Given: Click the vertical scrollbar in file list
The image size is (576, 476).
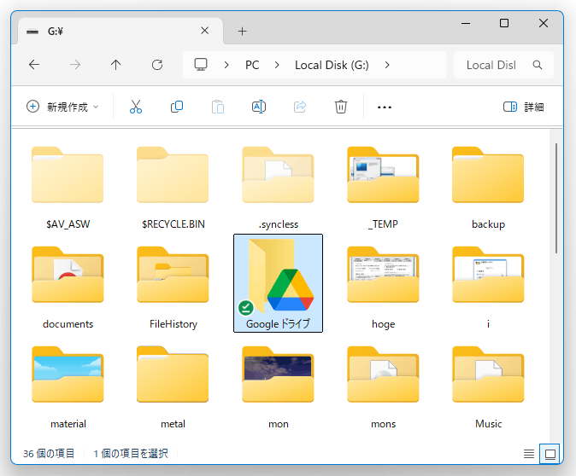Looking at the screenshot, I should [556, 196].
